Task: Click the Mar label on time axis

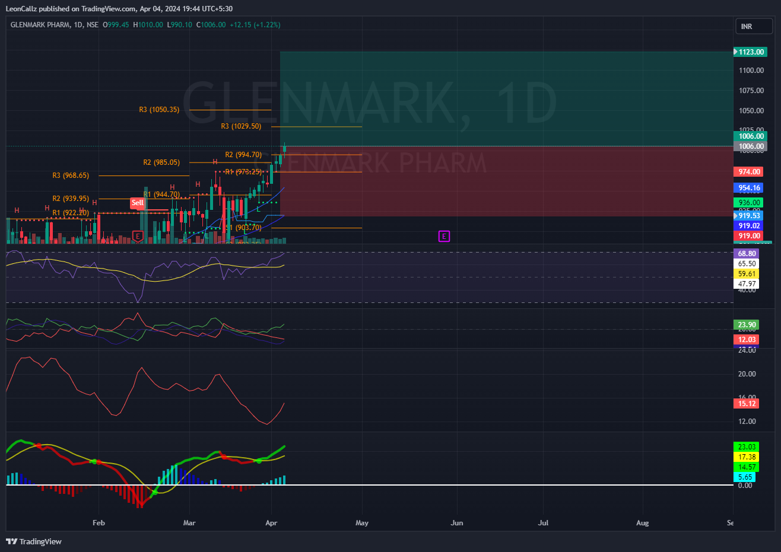Action: click(x=189, y=523)
